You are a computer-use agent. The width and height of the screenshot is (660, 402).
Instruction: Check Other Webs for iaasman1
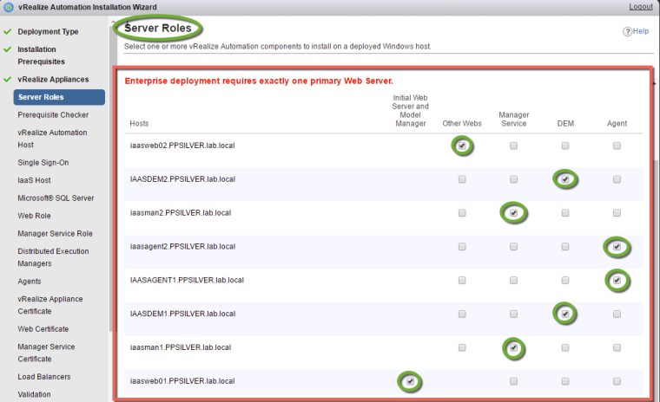coord(462,347)
